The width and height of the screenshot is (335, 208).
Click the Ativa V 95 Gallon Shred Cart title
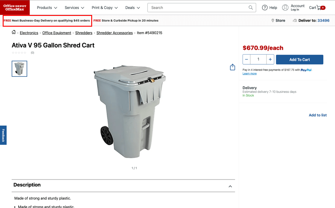point(53,45)
